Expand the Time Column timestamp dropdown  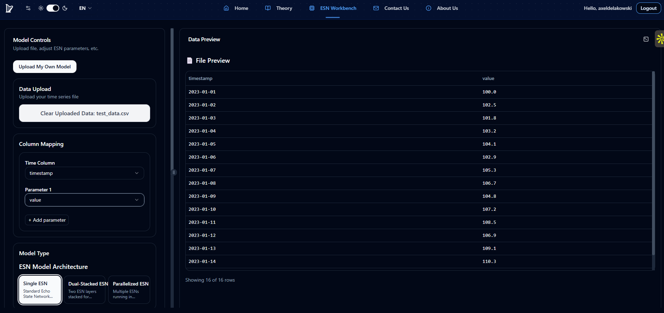click(85, 173)
